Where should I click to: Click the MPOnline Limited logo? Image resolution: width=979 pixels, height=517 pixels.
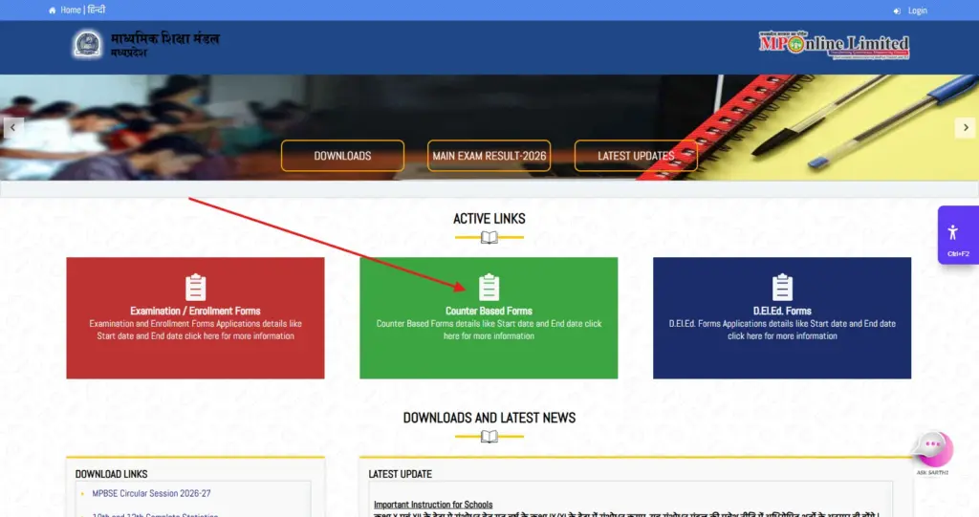(x=834, y=45)
